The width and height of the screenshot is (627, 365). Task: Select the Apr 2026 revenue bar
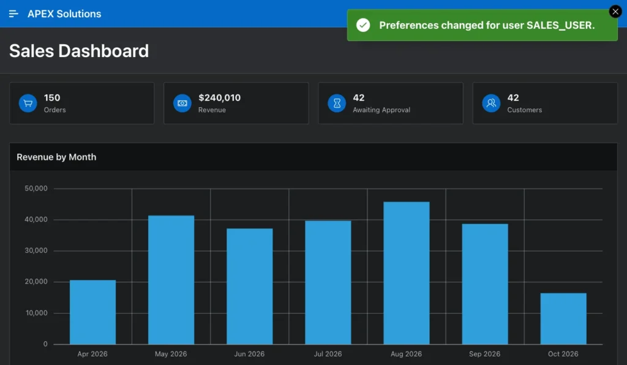[x=93, y=312]
